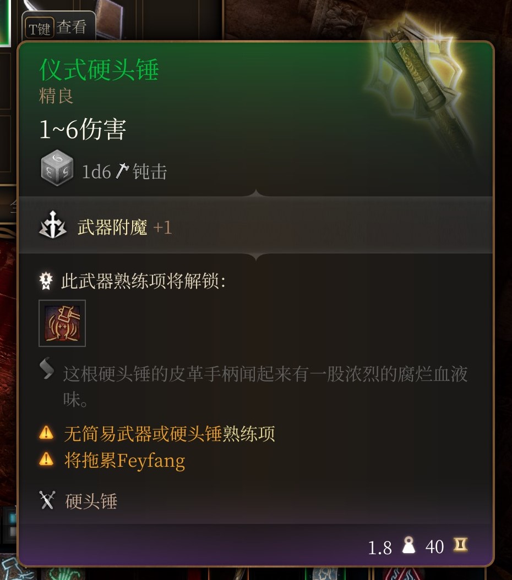Click the 精良 rarity label

click(x=56, y=96)
